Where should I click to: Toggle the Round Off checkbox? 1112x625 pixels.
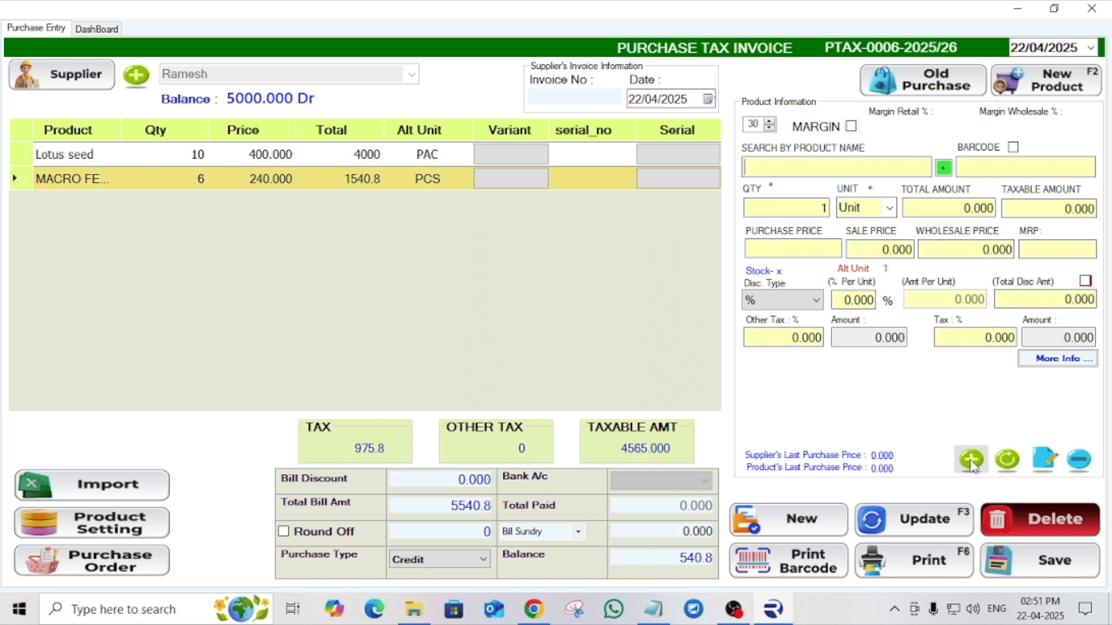coord(283,531)
